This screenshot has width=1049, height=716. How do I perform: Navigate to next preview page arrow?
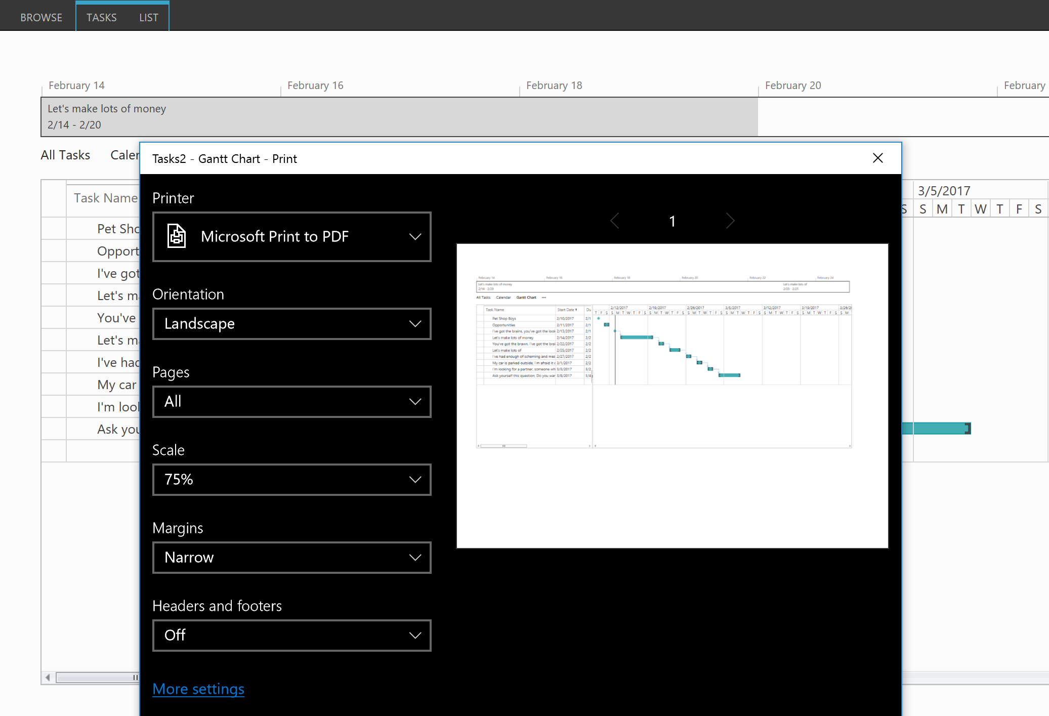pos(730,221)
